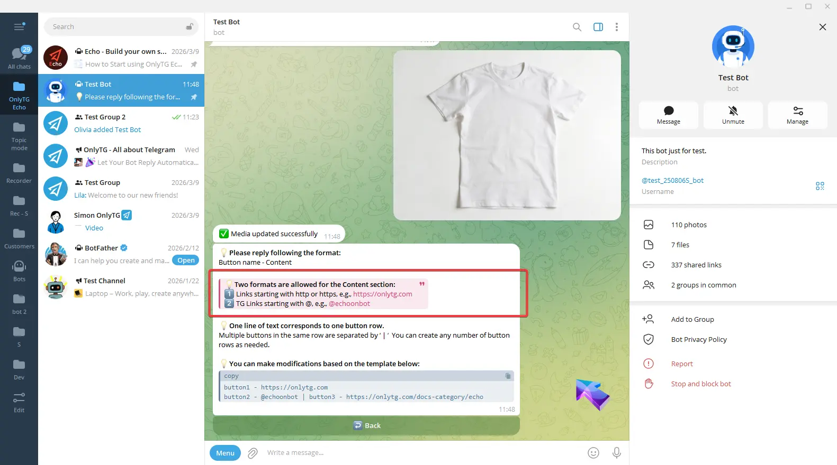Attach a file with paperclip icon
Screen dimensions: 837x465
[x=253, y=453]
